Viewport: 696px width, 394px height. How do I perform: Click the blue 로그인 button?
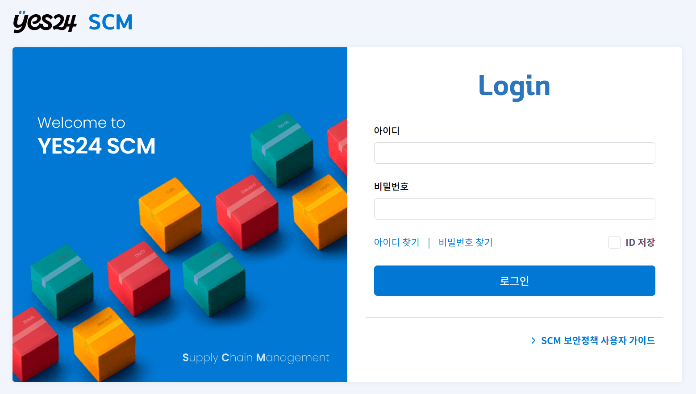[x=514, y=281]
